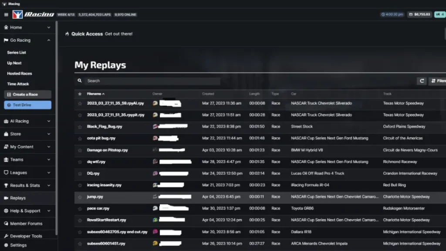The image size is (446, 251).
Task: Click the green button at top right
Action: click(440, 14)
